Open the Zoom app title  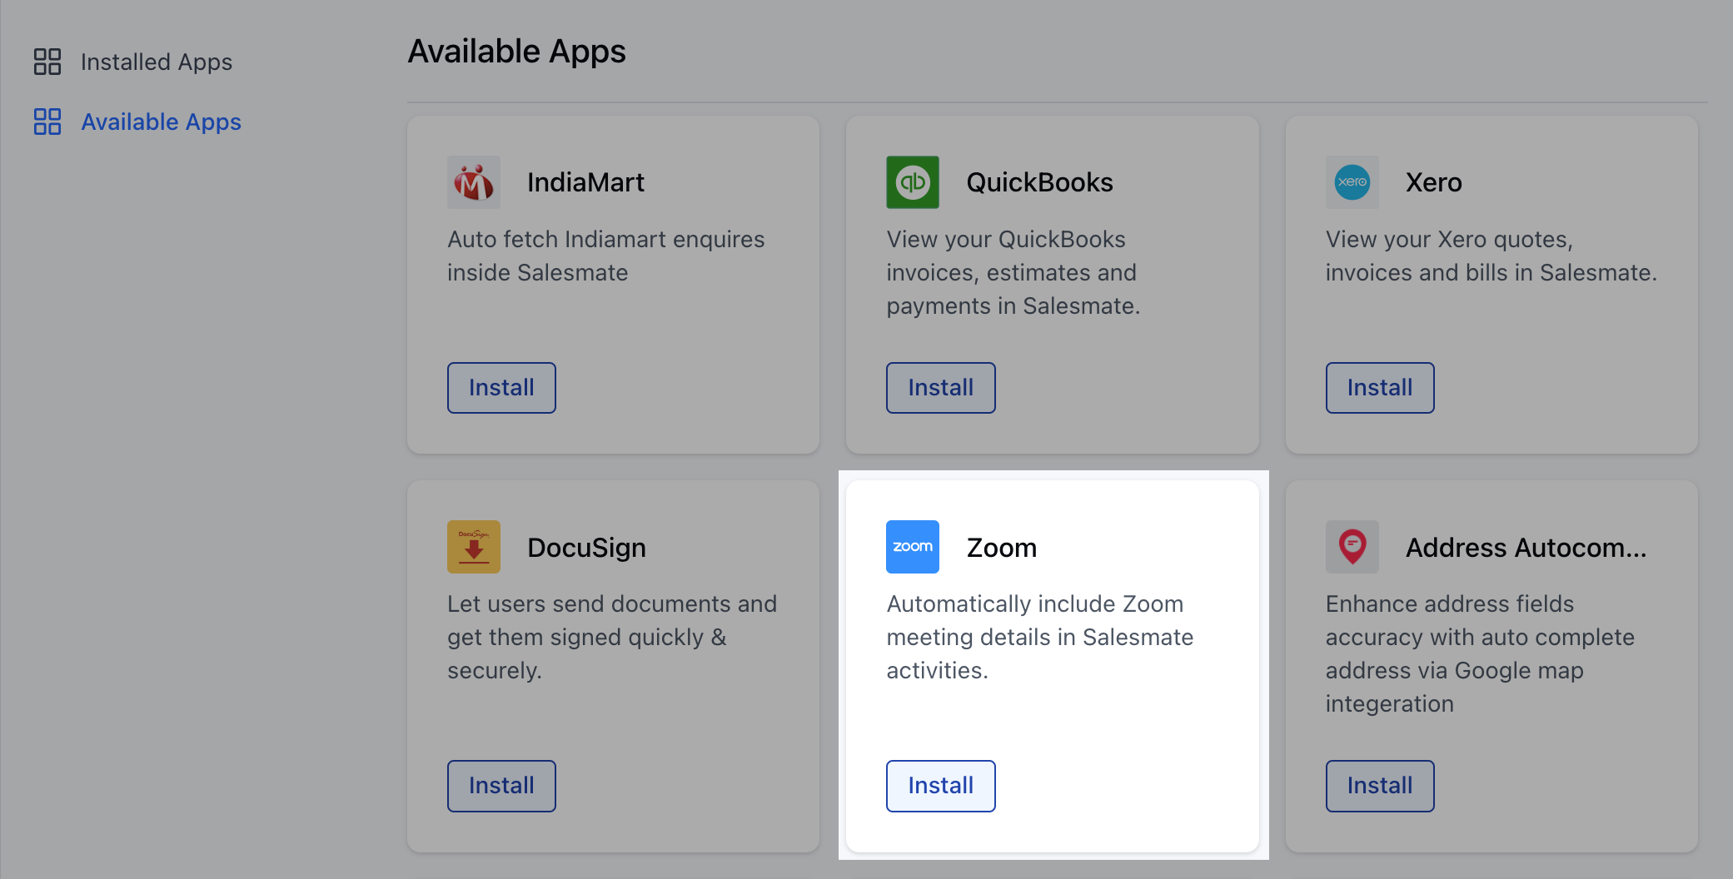point(1002,548)
